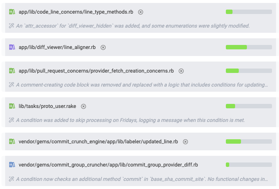Viewport: 279px width, 189px height.
Task: Click the book icon beside proto_user.rake
Action: pos(12,106)
